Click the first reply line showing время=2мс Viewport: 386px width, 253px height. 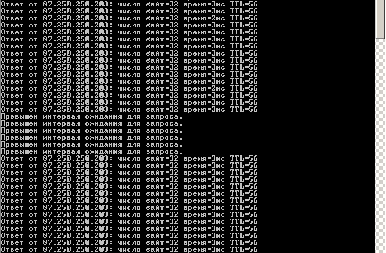tap(129, 19)
